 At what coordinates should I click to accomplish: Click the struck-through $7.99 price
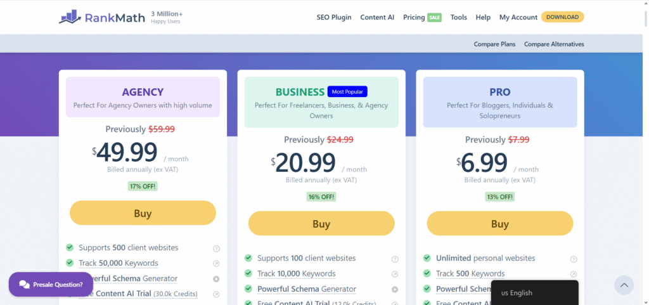coord(518,140)
